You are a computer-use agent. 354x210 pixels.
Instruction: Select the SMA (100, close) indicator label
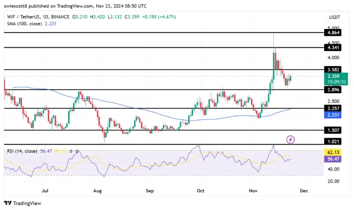click(x=24, y=24)
